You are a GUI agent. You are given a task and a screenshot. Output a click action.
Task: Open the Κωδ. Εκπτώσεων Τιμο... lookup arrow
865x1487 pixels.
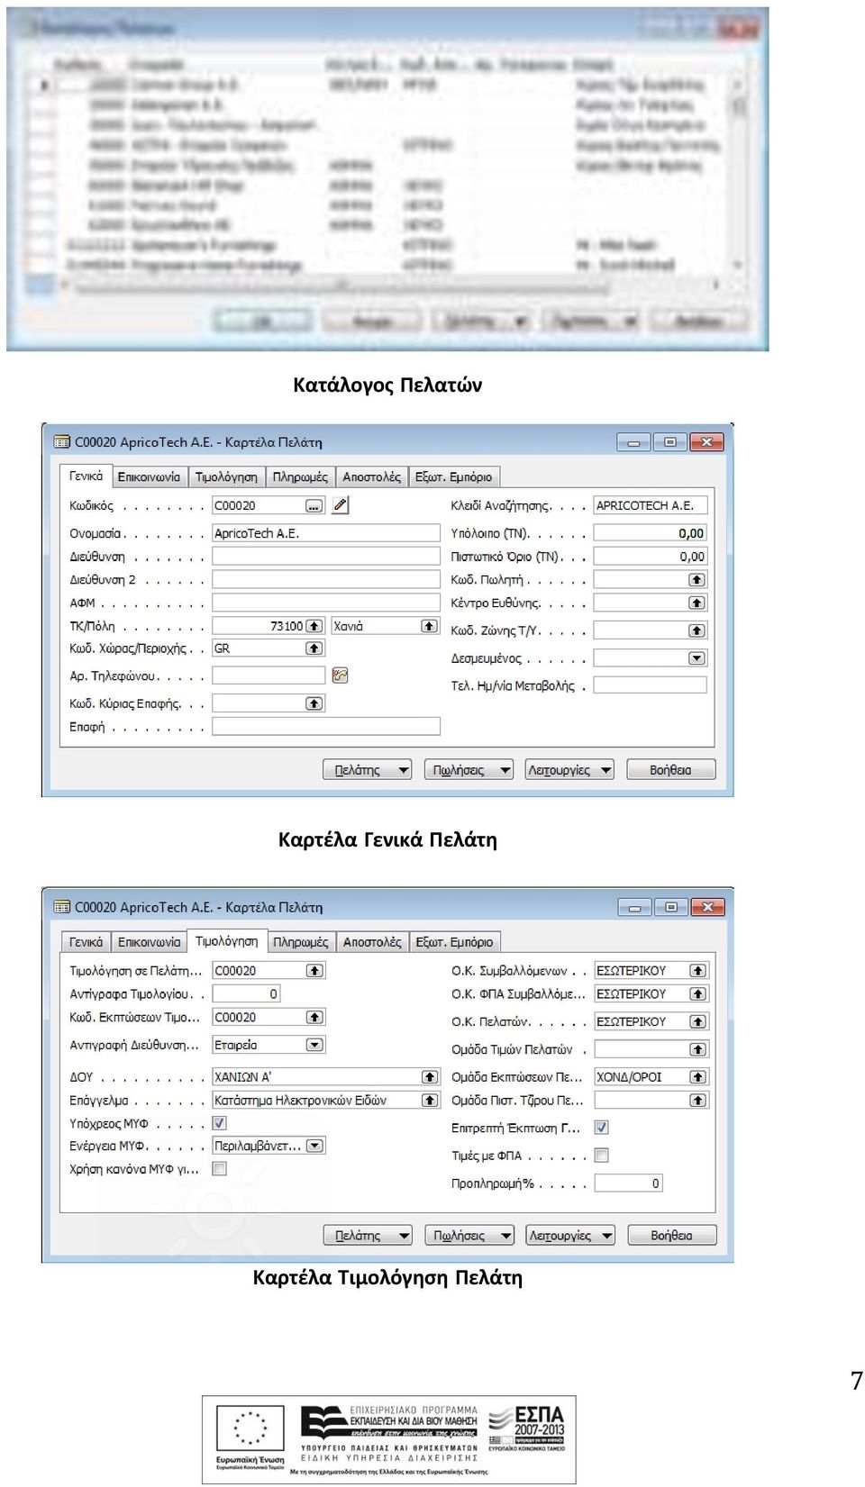314,1017
